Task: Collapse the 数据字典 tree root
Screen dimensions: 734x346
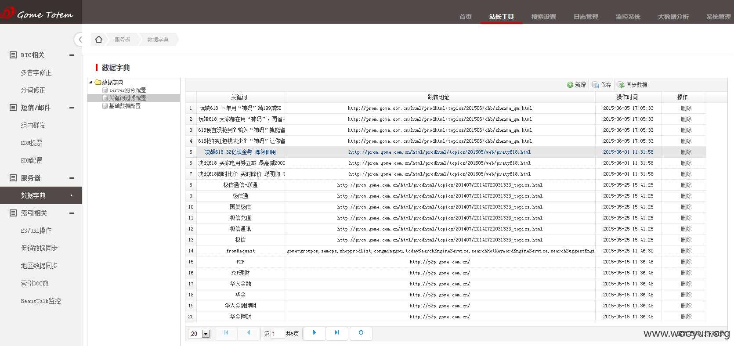Action: tap(90, 82)
